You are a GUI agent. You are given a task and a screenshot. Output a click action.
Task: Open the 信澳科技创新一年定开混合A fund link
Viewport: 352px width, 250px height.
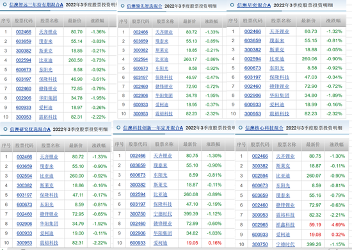(x=153, y=128)
